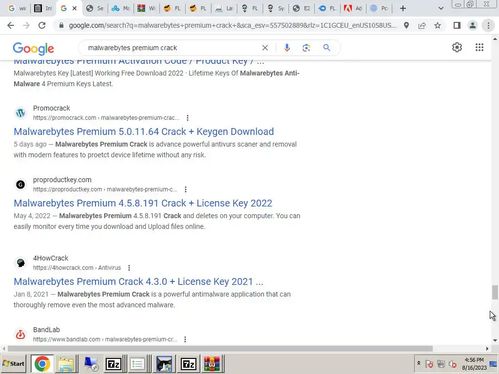The image size is (499, 374).
Task: Open Malwarebytes Premium 4.5.8.191 Crack link
Action: [x=143, y=203]
